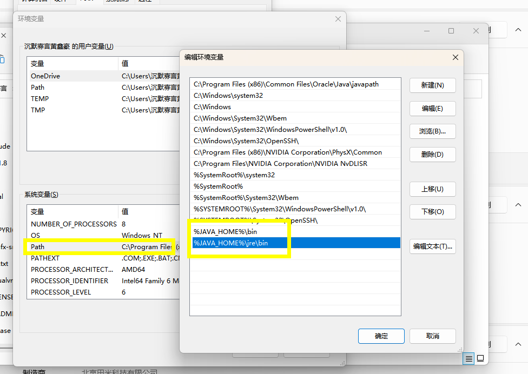This screenshot has width=528, height=374.
Task: Click 值 column header in system variables
Action: pyautogui.click(x=150, y=211)
